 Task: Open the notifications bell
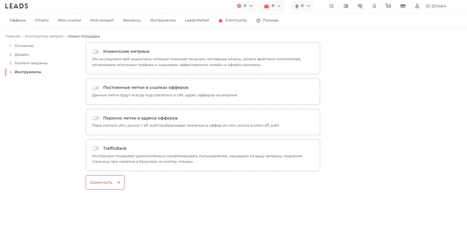point(375,6)
